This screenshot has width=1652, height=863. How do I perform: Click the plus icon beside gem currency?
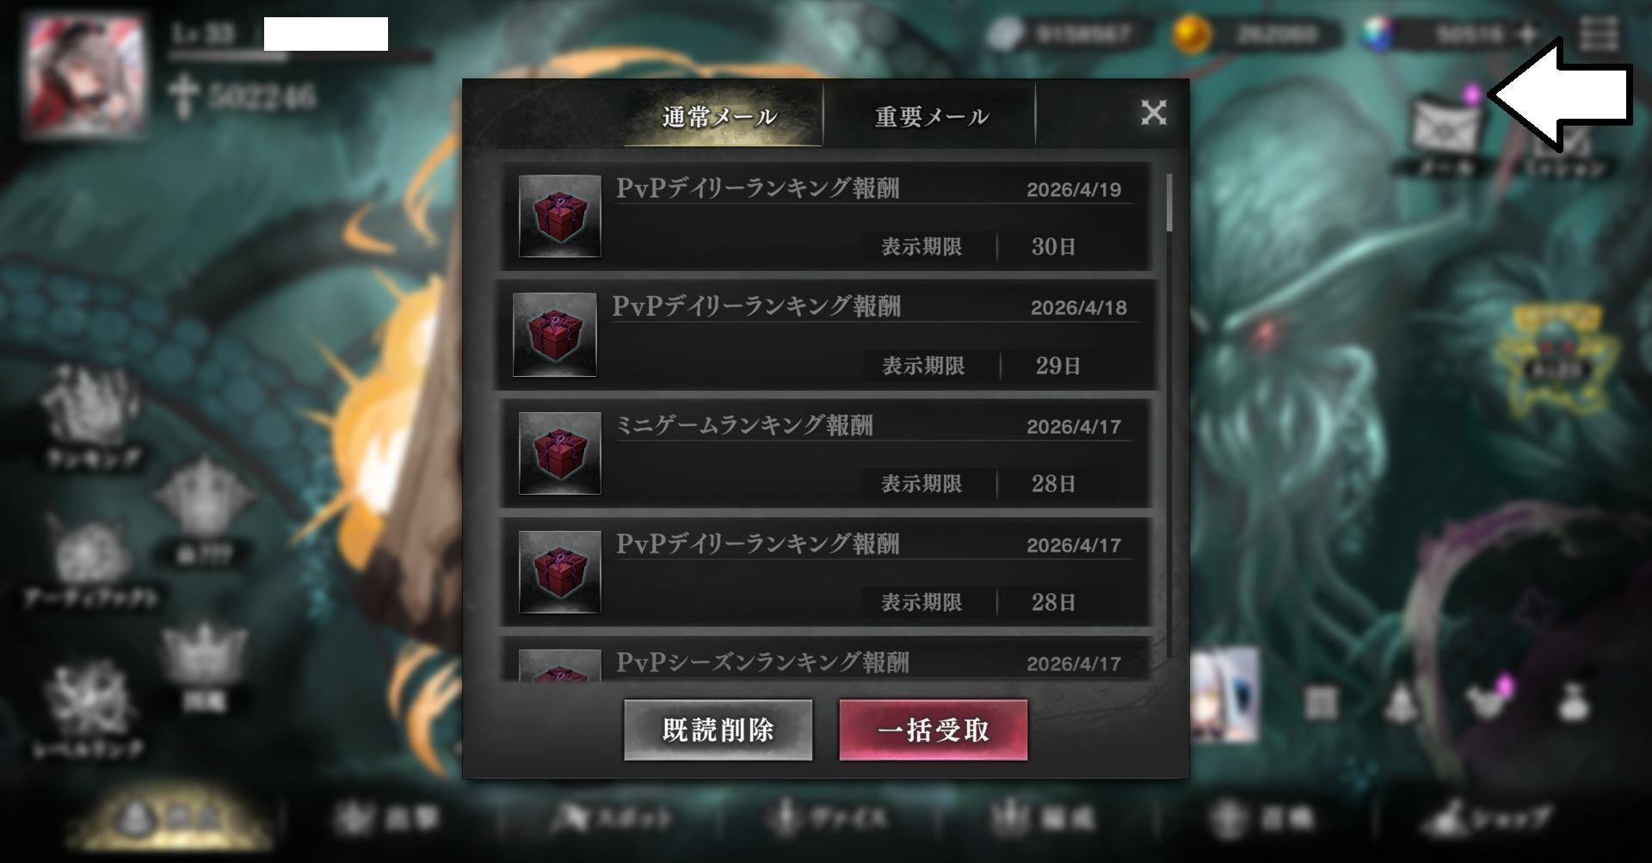(1528, 34)
